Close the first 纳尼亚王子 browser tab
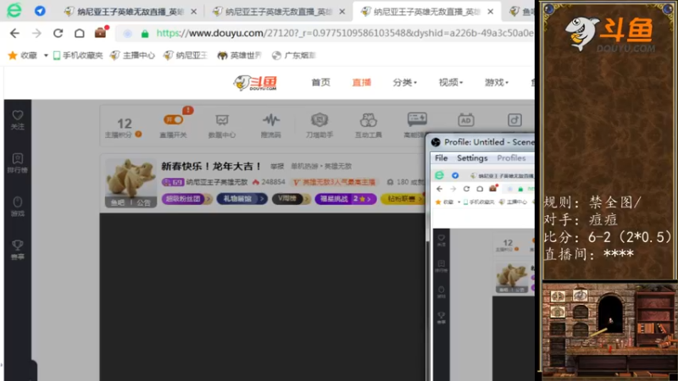Viewport: 678px width, 381px height. [194, 12]
